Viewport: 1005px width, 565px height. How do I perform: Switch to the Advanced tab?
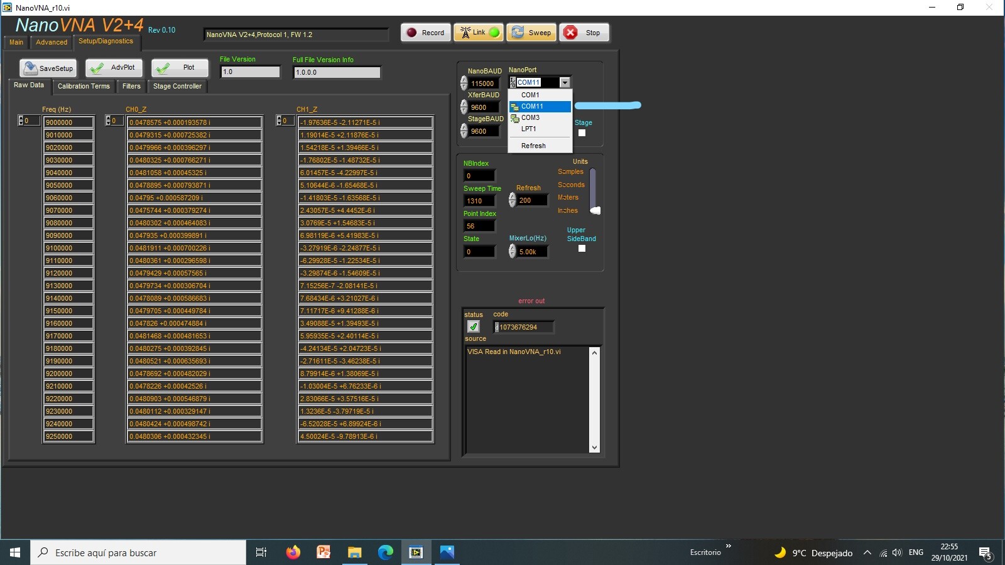point(52,42)
